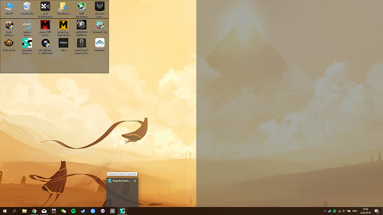Open the Recycle Bin icon
The height and width of the screenshot is (215, 383).
pyautogui.click(x=27, y=8)
